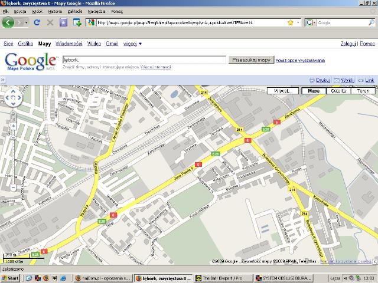This screenshot has width=378, height=283.
Task: Switch to 'The Bat! Ekspert / Pro' taskbar item
Action: pos(223,278)
